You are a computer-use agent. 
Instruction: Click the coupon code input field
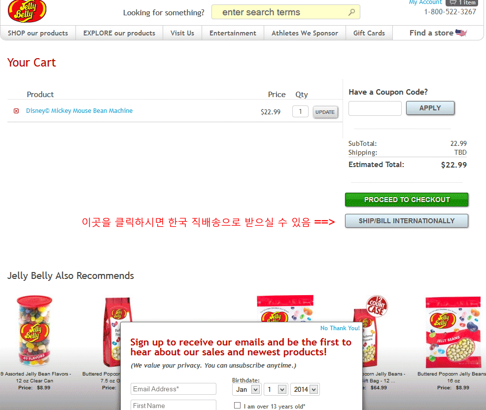(375, 108)
